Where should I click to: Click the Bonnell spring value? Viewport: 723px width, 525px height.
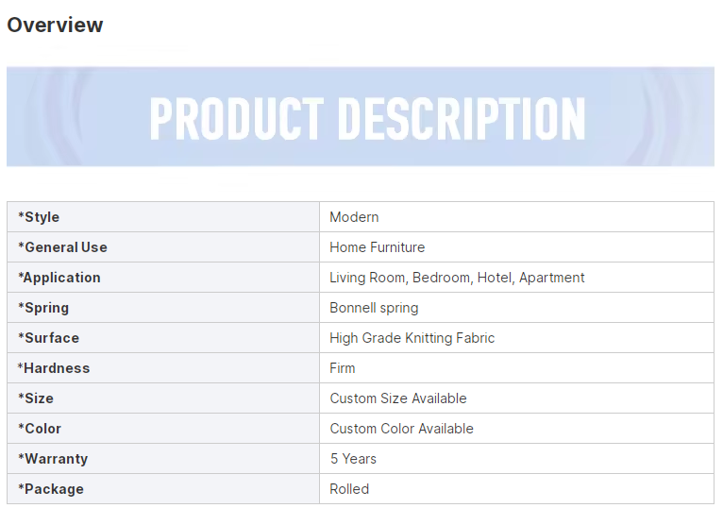point(374,308)
